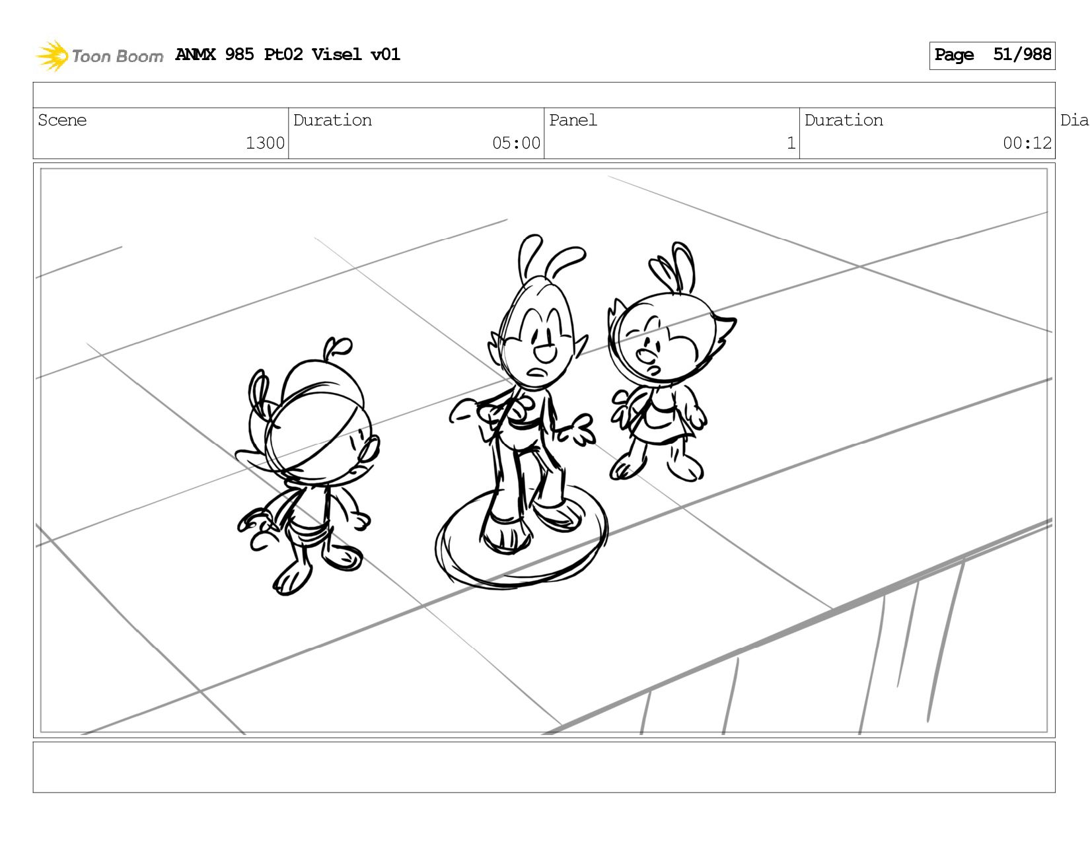
Task: Select the title 'ANMX 985 Pt02 Visel v01'
Action: (288, 55)
